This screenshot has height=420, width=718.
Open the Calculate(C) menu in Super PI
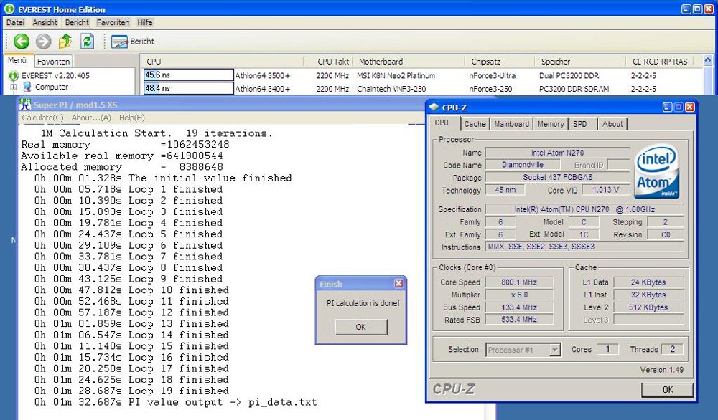pos(42,118)
